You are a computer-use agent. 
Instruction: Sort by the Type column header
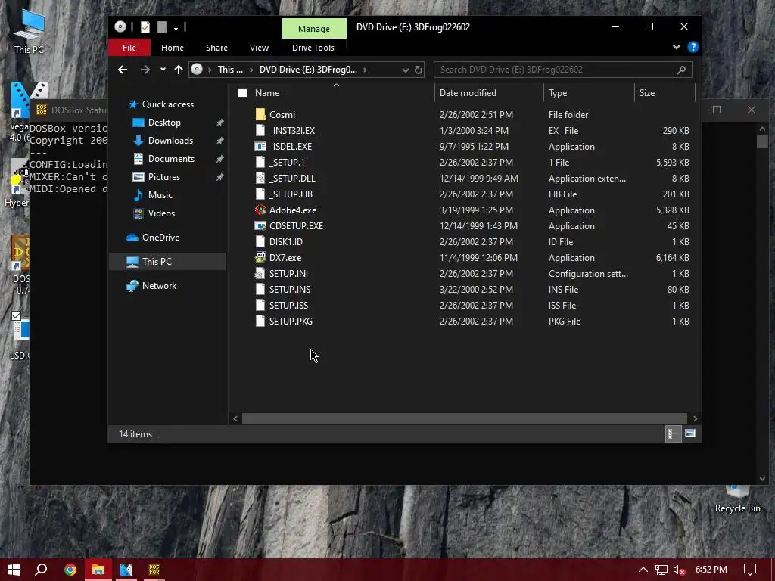(x=558, y=93)
